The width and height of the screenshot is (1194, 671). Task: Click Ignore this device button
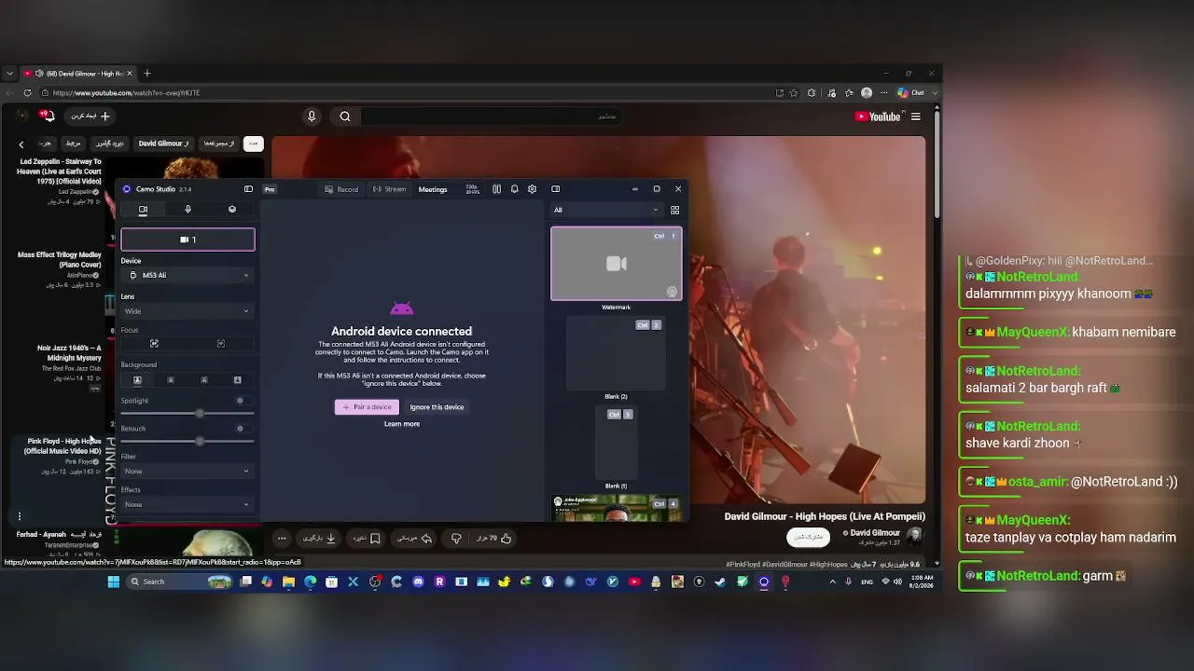click(x=437, y=407)
